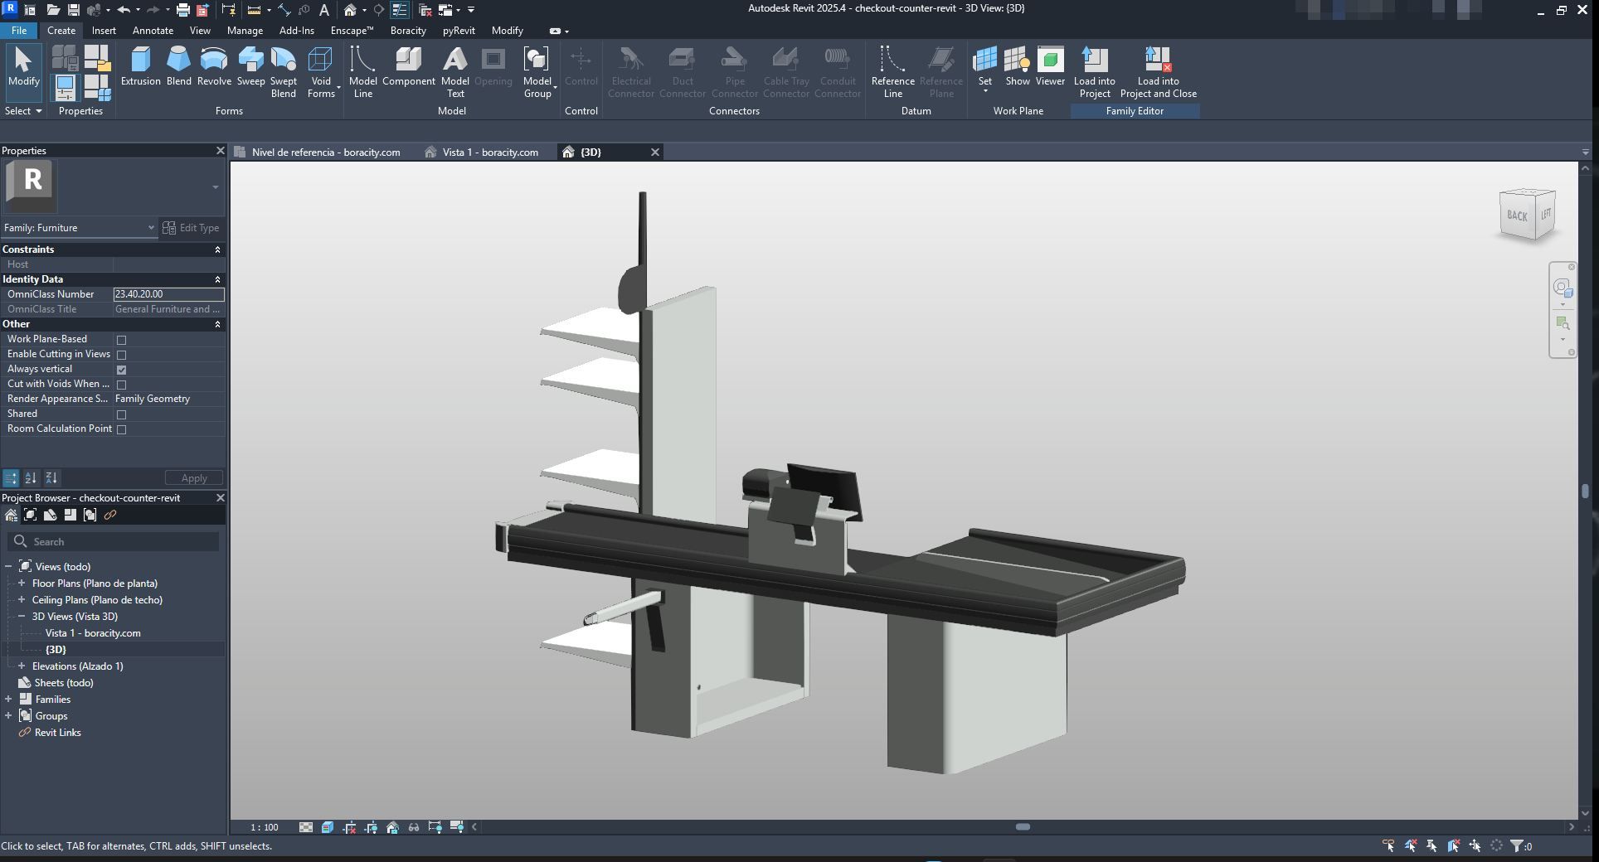Click the horizontal view scrollbar thumb
This screenshot has width=1599, height=862.
click(x=1023, y=827)
